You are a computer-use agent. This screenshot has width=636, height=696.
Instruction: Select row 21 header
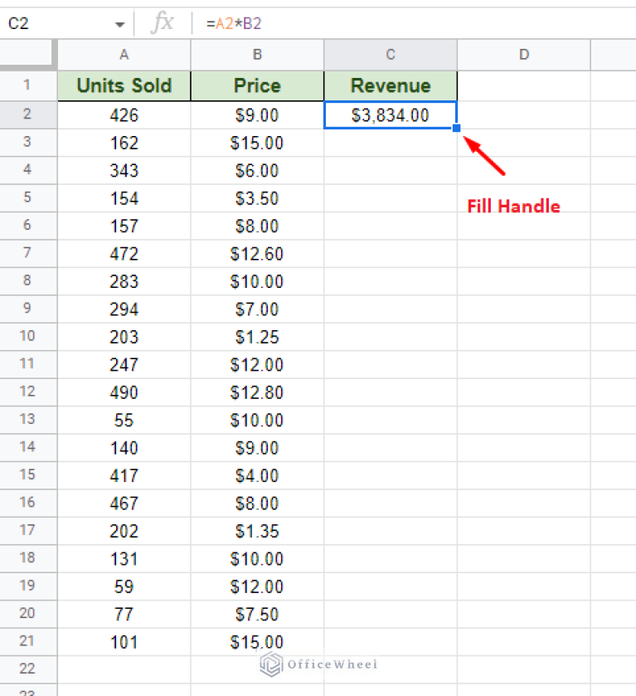click(x=28, y=641)
